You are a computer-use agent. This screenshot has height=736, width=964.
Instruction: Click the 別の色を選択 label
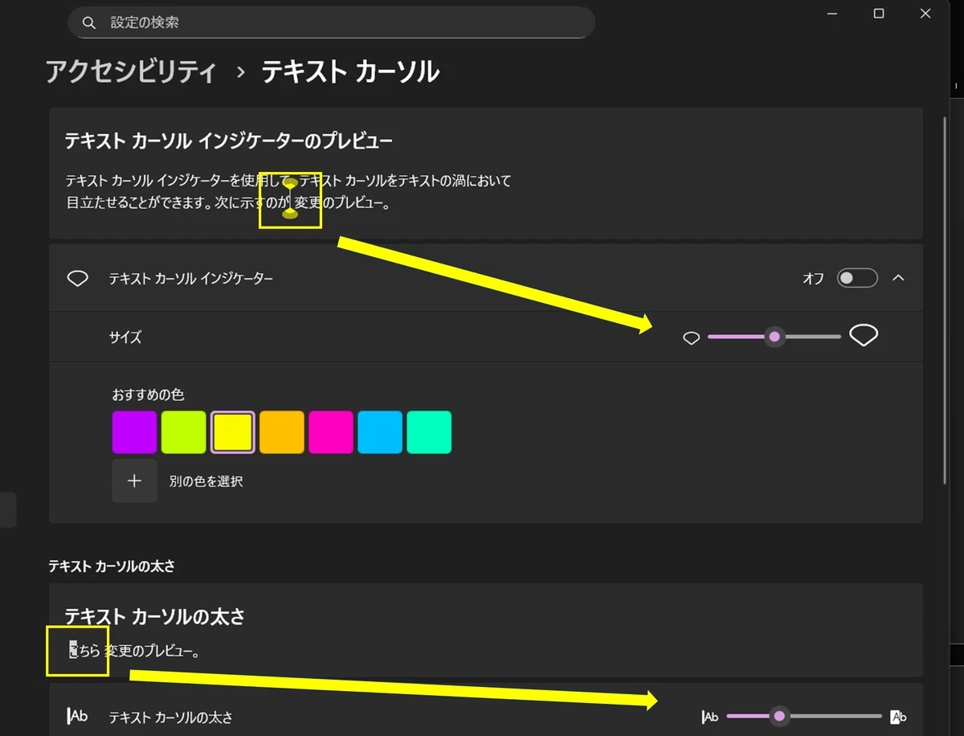[206, 481]
